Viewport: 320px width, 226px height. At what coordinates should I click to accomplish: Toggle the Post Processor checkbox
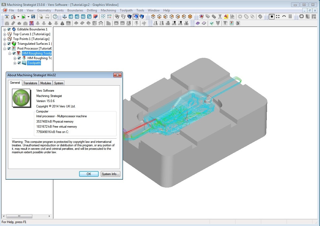(9, 49)
